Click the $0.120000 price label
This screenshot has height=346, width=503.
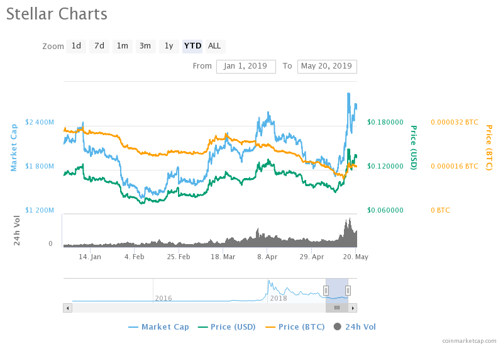point(385,166)
